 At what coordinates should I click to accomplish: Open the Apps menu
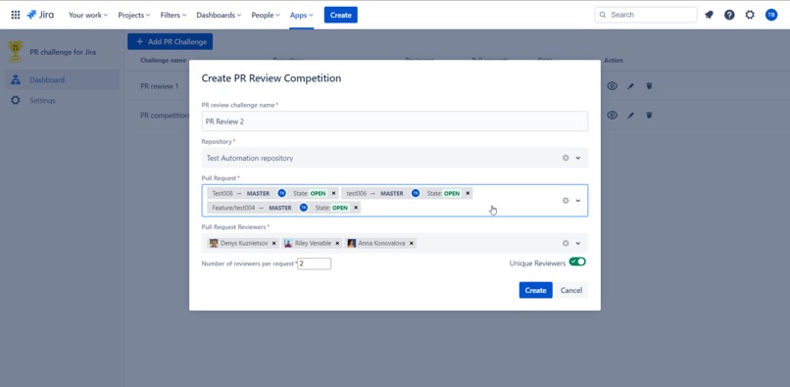301,15
